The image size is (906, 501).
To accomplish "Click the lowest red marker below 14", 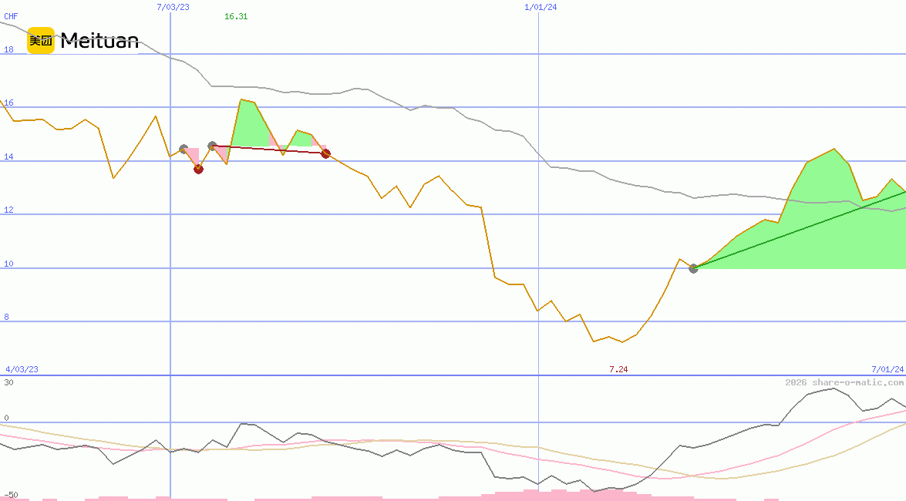I will click(198, 169).
